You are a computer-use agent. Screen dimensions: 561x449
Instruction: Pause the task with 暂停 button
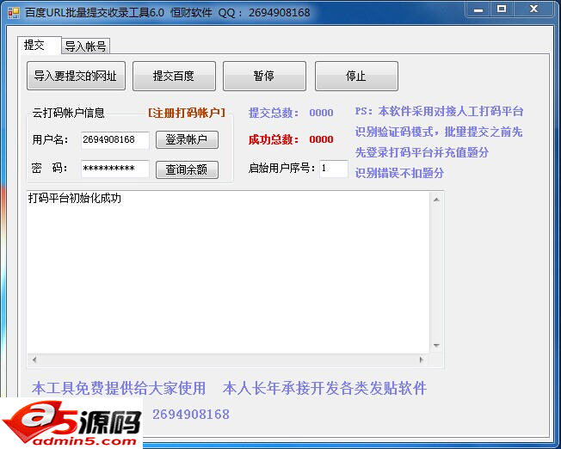(x=264, y=76)
